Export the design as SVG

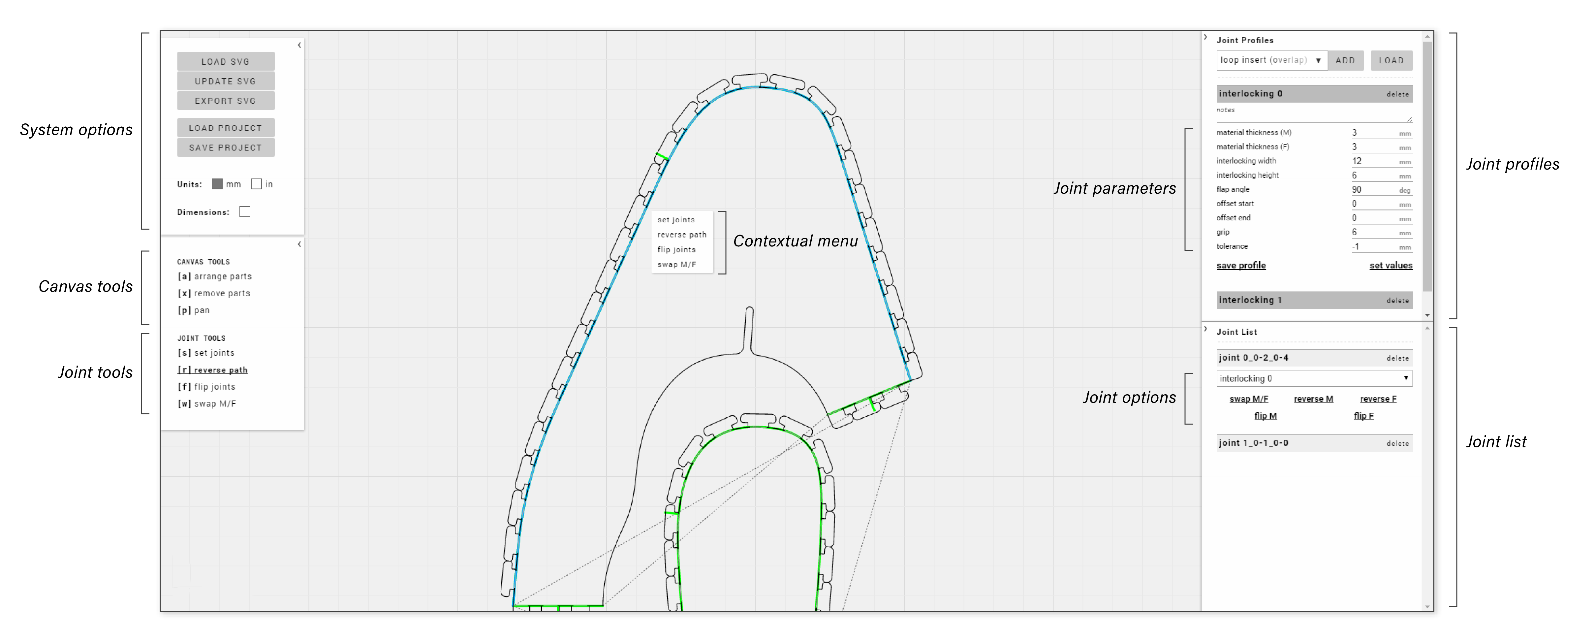pos(225,100)
